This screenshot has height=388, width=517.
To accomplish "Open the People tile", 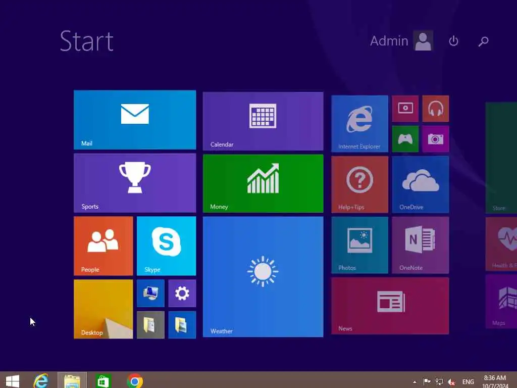I will pos(103,246).
